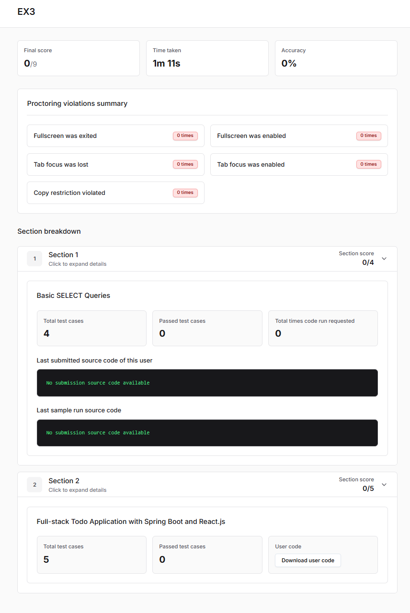Click the Section 1 number badge
Viewport: 410px width, 613px height.
tap(34, 259)
